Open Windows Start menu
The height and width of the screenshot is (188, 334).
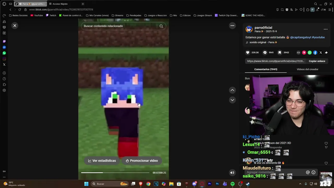point(86,184)
